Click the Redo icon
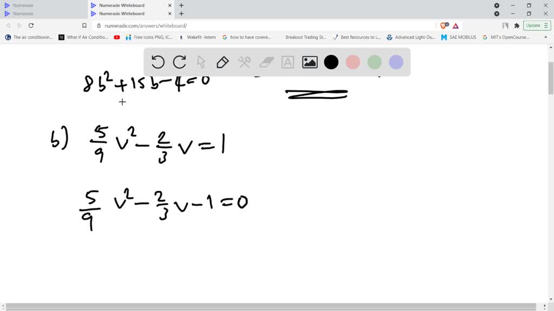 tap(179, 62)
